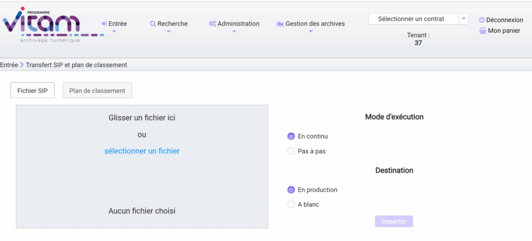Image resolution: width=532 pixels, height=241 pixels.
Task: Click the Recherche magnifier icon
Action: 153,24
